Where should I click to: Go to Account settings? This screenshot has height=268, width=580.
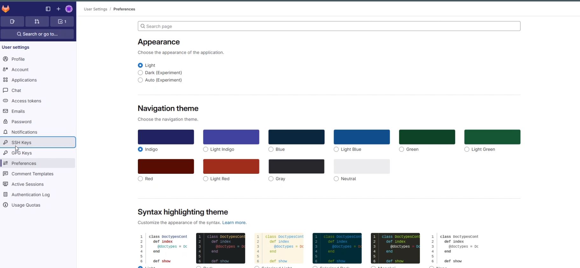pyautogui.click(x=38, y=69)
